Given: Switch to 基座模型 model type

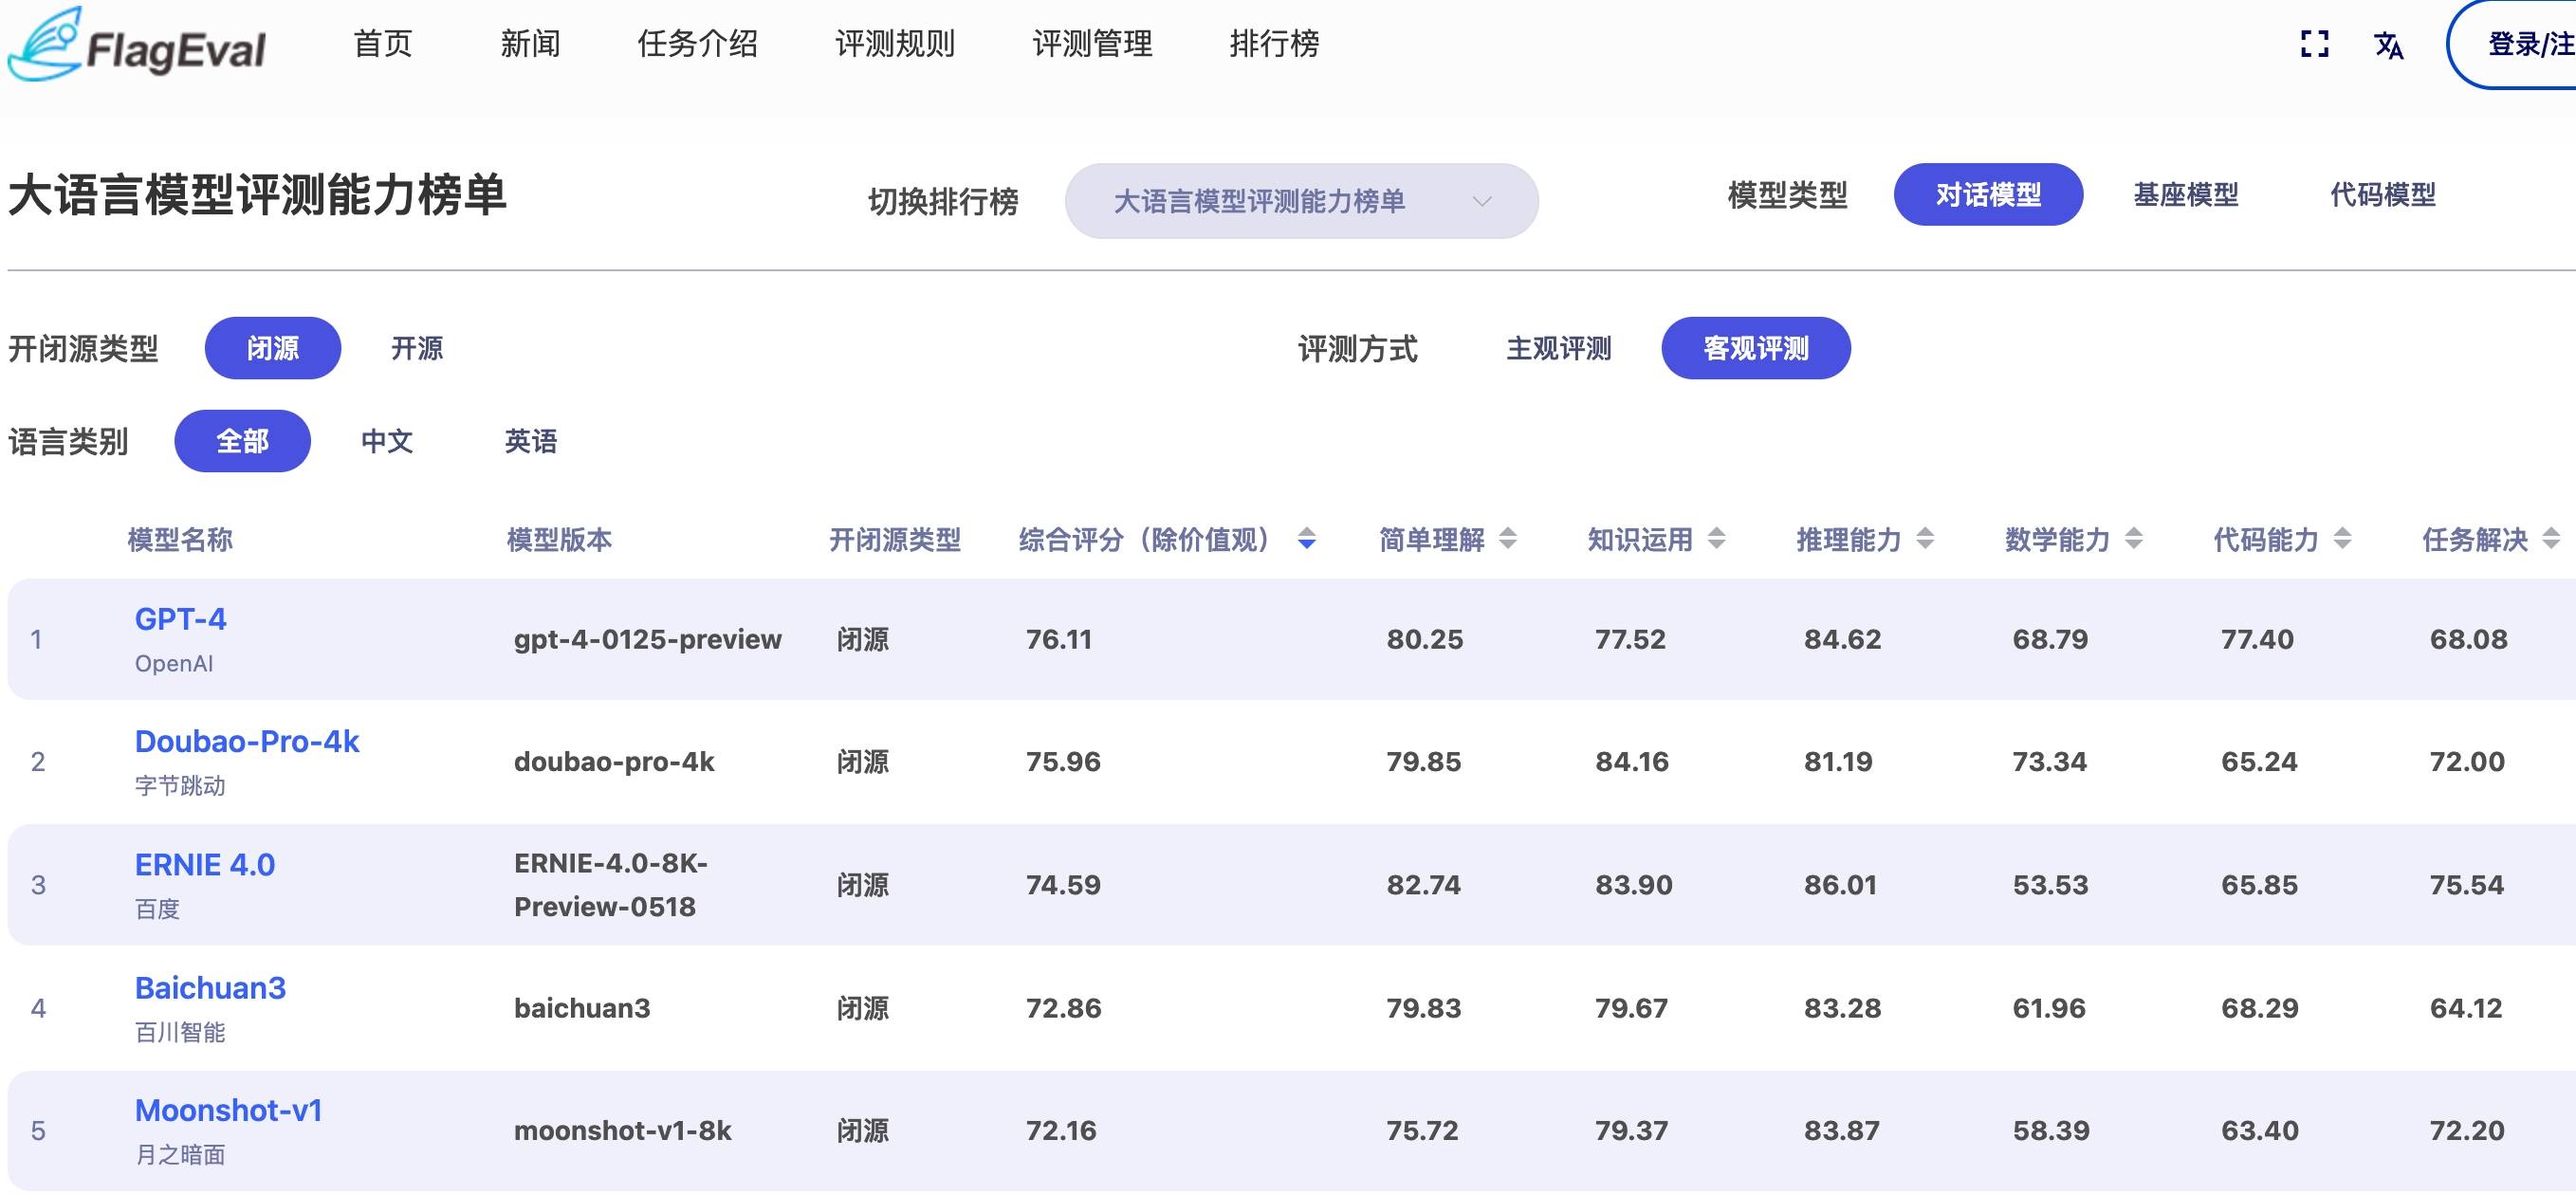Looking at the screenshot, I should tap(2186, 194).
